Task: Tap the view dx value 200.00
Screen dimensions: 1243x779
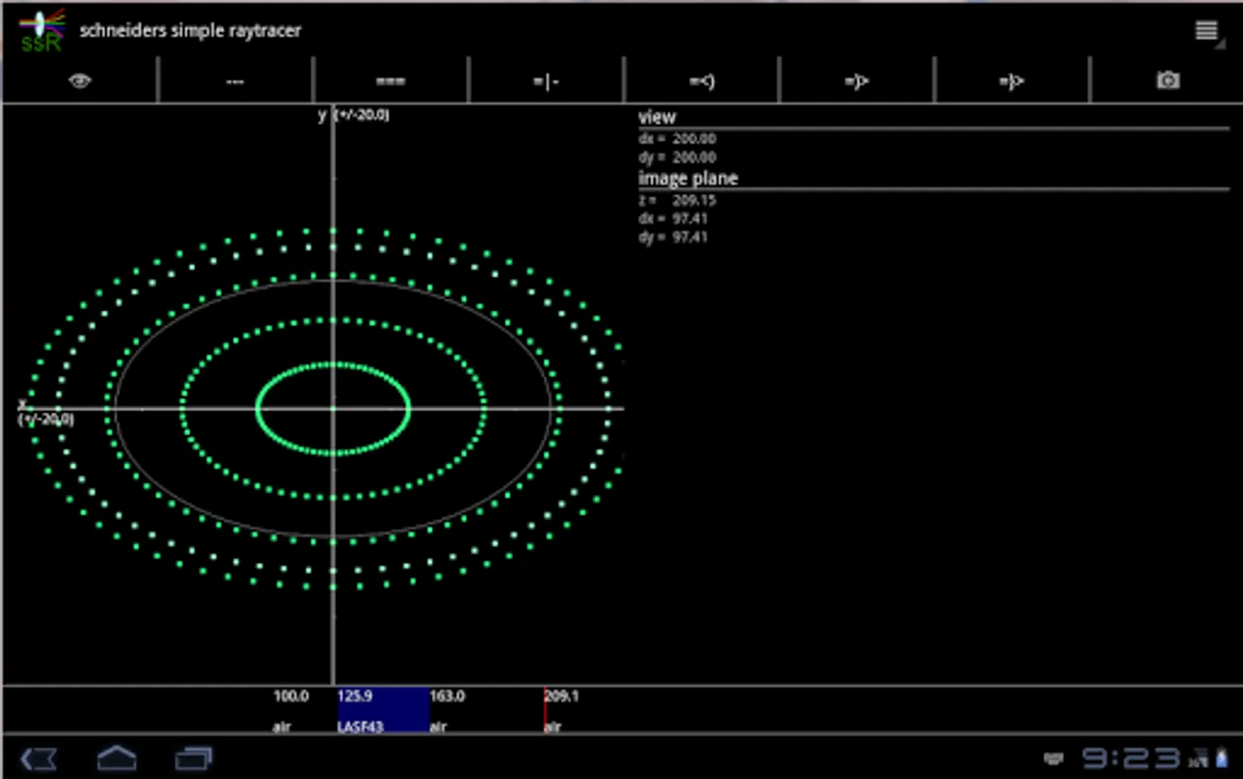Action: pos(693,138)
